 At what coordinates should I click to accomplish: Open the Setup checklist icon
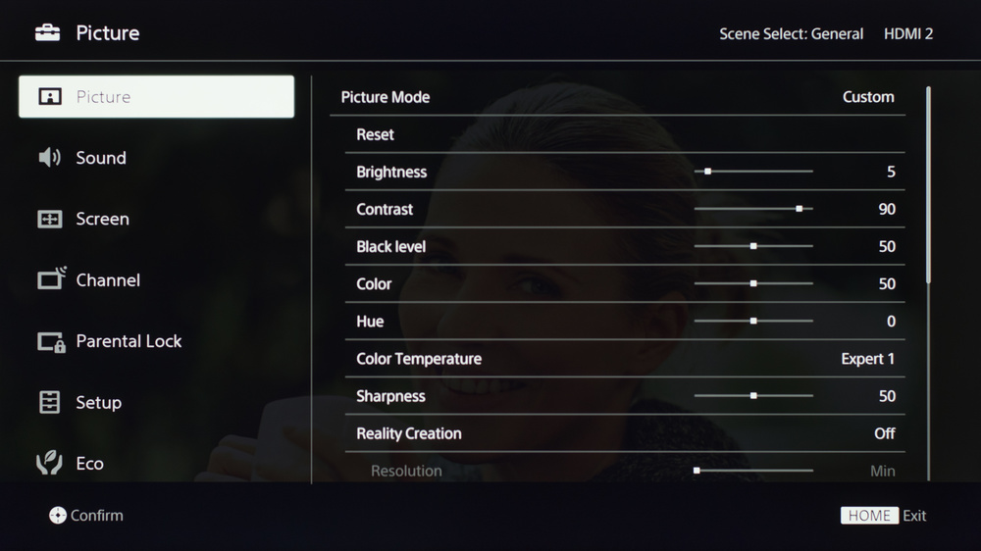tap(49, 402)
